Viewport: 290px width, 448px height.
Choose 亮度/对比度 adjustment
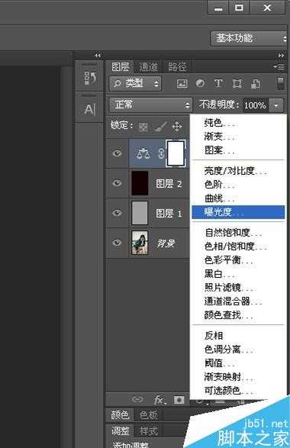coord(237,171)
